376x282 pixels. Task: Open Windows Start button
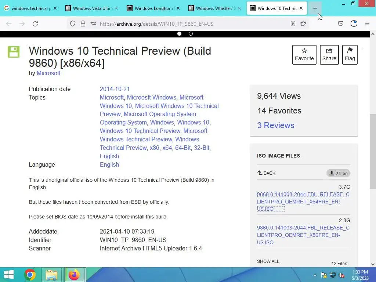9,275
